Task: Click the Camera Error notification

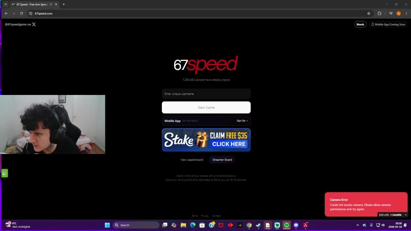Action: click(x=366, y=204)
